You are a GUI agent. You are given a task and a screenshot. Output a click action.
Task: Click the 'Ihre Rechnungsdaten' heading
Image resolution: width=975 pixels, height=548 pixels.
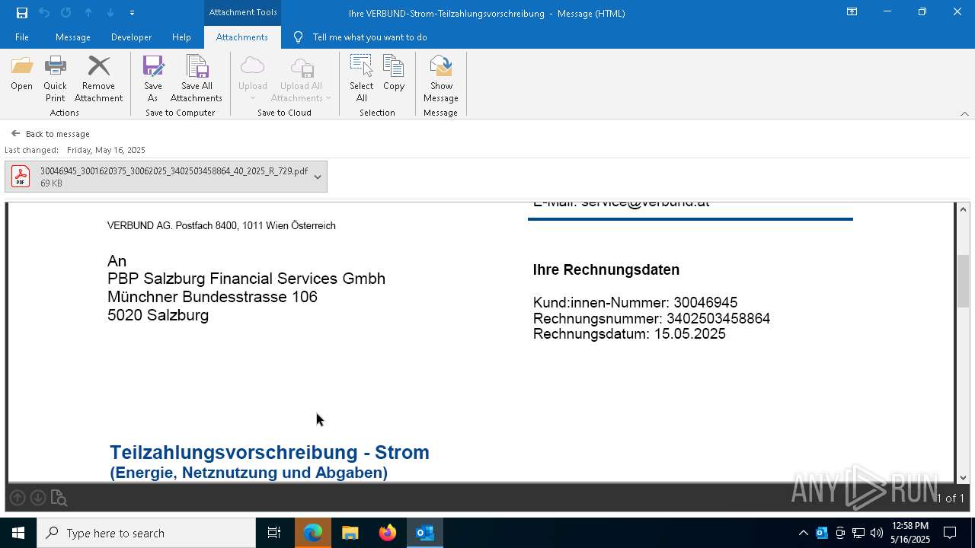click(x=606, y=270)
